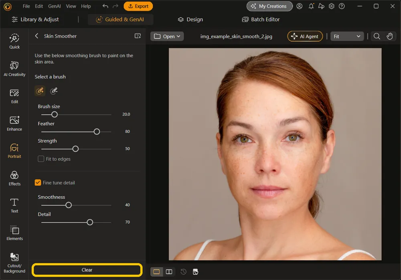Screen dimensions: 401x280
Task: Click the Brush size slider handle
Action: point(55,114)
